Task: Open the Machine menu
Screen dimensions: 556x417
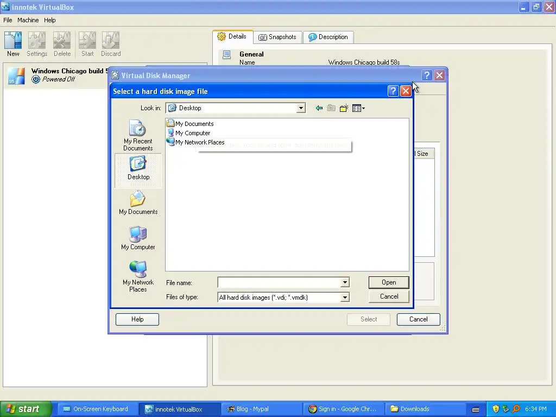Action: coord(28,20)
